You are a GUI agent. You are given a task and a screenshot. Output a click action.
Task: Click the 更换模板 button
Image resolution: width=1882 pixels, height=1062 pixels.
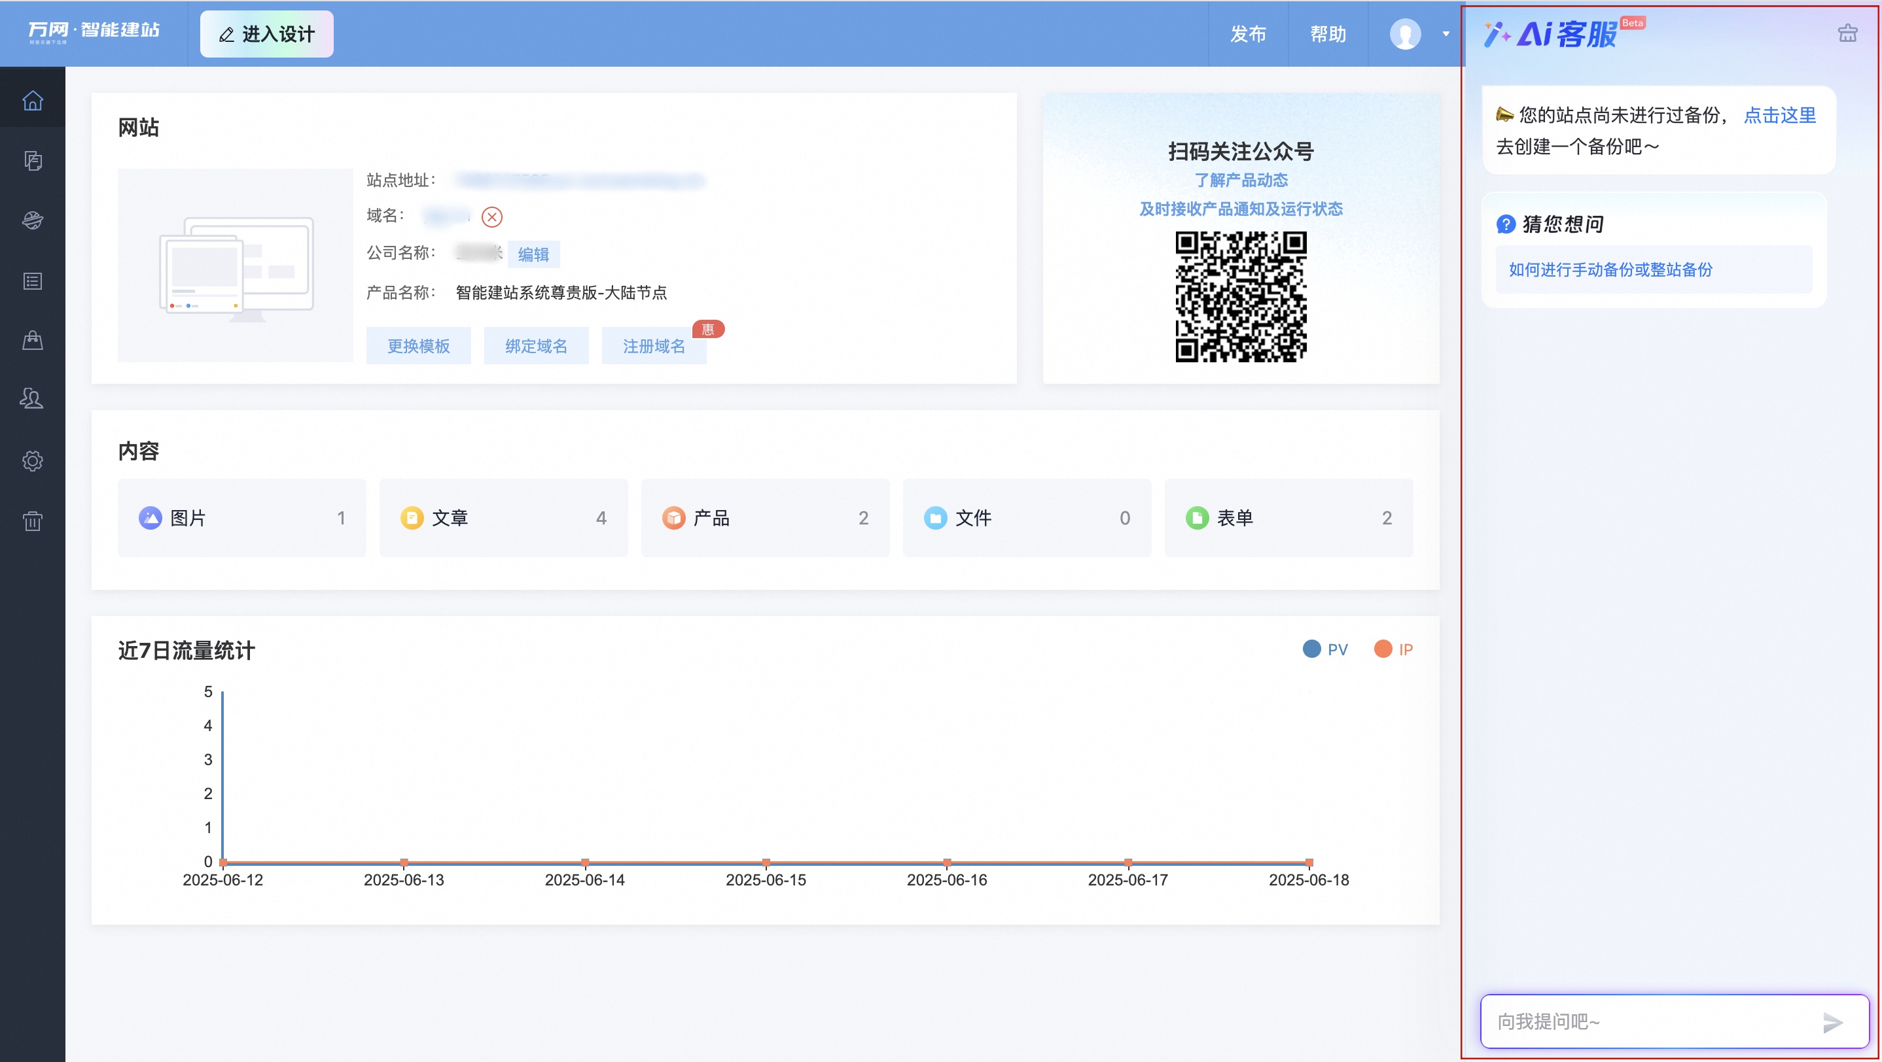pyautogui.click(x=418, y=346)
